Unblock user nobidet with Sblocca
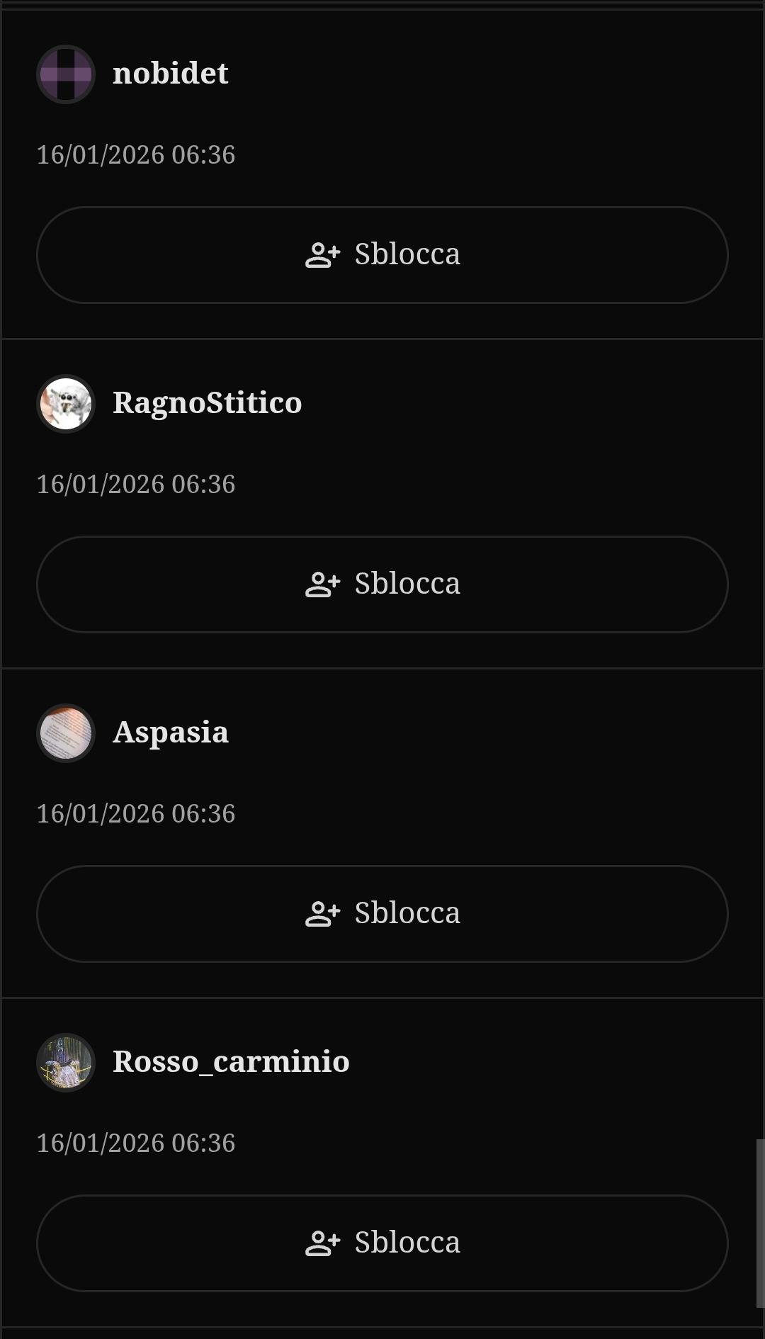 click(x=382, y=255)
